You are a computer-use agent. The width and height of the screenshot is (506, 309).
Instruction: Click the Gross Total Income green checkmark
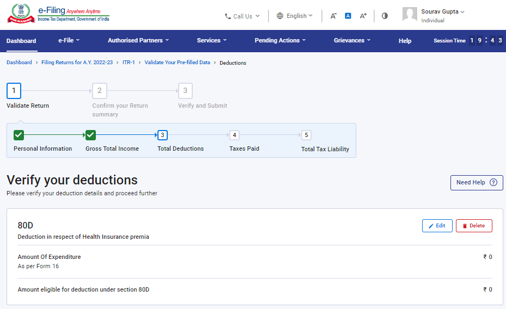90,135
